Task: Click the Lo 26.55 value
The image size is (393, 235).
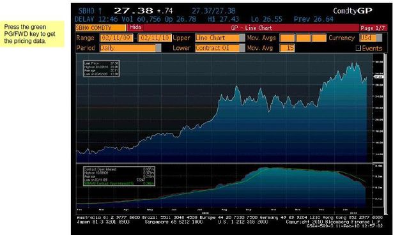Action: click(266, 19)
